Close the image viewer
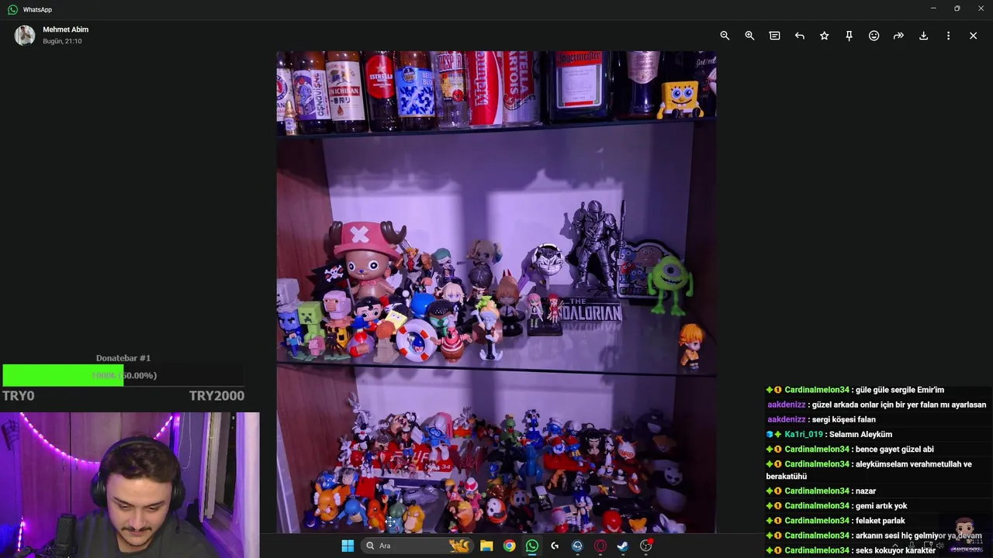This screenshot has width=993, height=558. coord(973,36)
